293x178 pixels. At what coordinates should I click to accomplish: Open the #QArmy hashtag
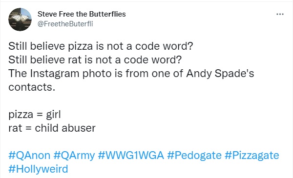(x=74, y=156)
